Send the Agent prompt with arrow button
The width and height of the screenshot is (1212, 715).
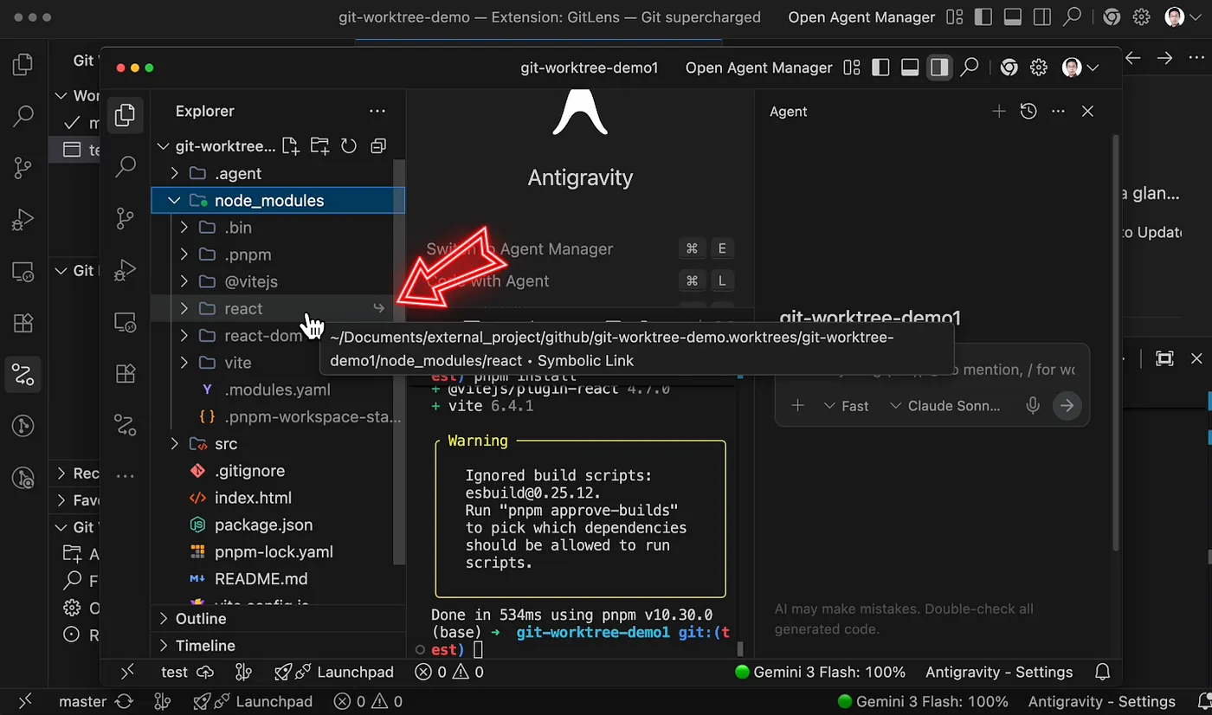coord(1067,405)
